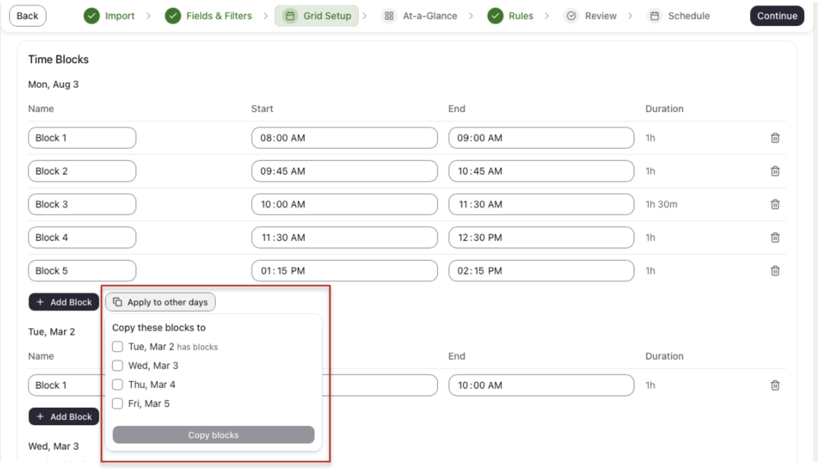Delete Block 4 with trash icon
The width and height of the screenshot is (821, 474).
click(x=775, y=237)
